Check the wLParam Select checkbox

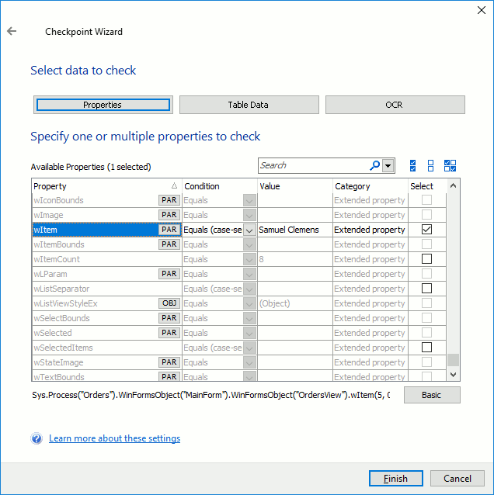coord(426,274)
